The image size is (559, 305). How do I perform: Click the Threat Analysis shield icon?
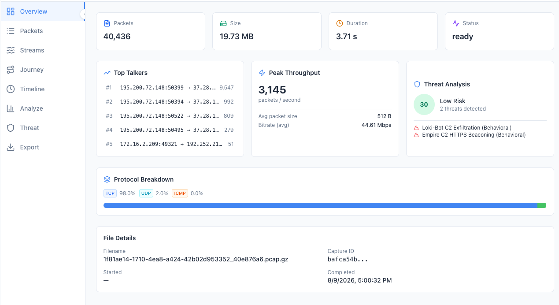(417, 84)
